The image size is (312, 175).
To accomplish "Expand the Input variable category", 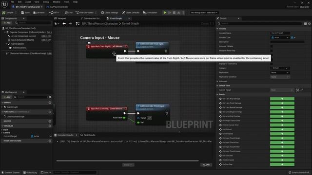I will [x=2, y=130].
